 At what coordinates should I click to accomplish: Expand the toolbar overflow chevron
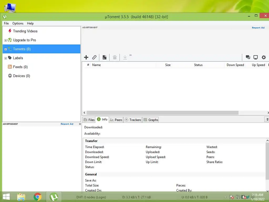pos(131,55)
